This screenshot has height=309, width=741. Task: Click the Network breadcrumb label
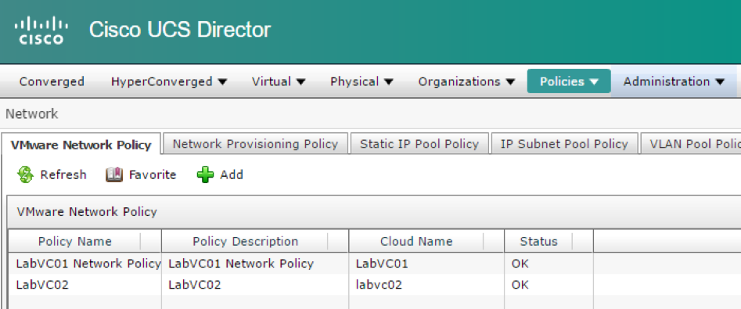pyautogui.click(x=31, y=114)
